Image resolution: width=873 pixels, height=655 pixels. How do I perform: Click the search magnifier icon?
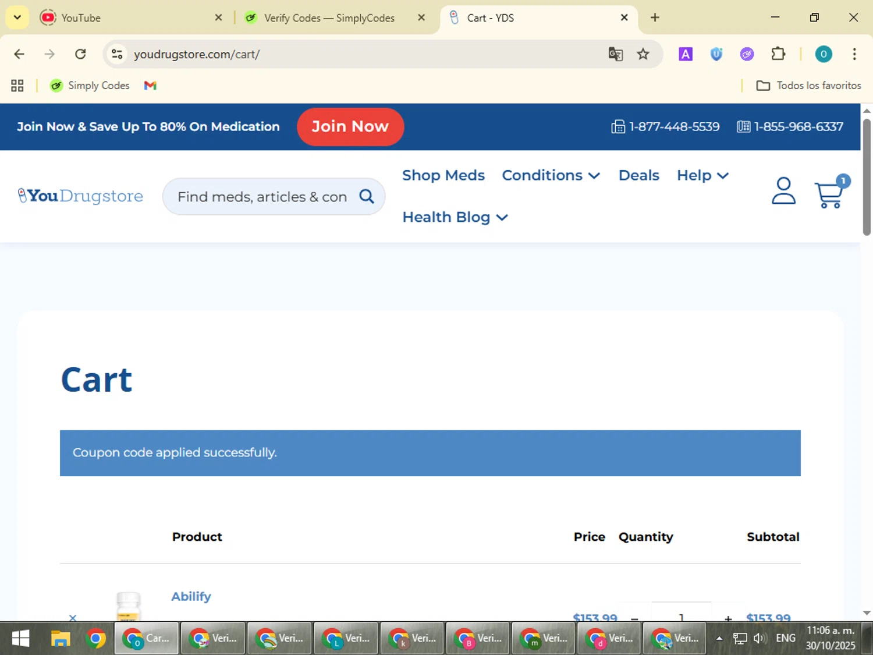[367, 196]
